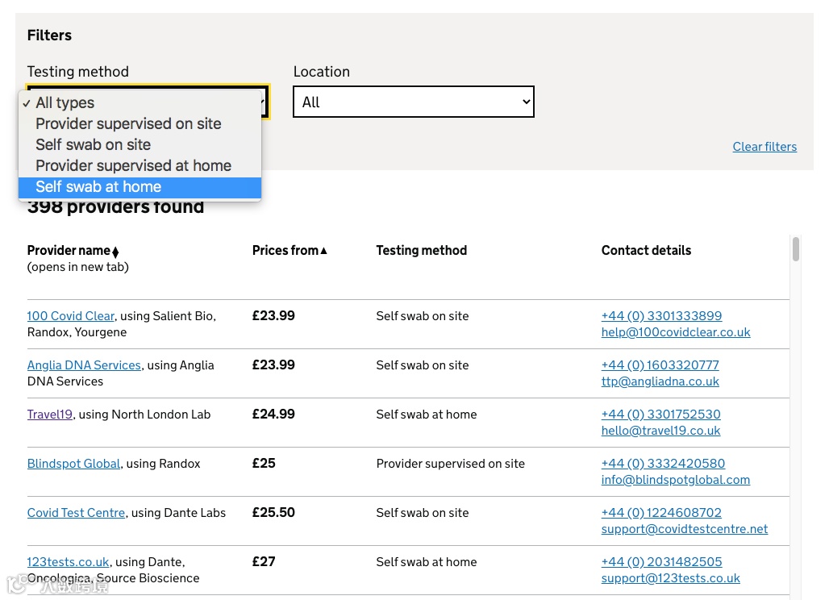Select 'Provider supervised at home' option
This screenshot has width=829, height=600.
[x=133, y=166]
